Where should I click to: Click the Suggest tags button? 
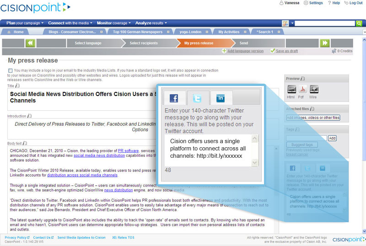coord(302,144)
